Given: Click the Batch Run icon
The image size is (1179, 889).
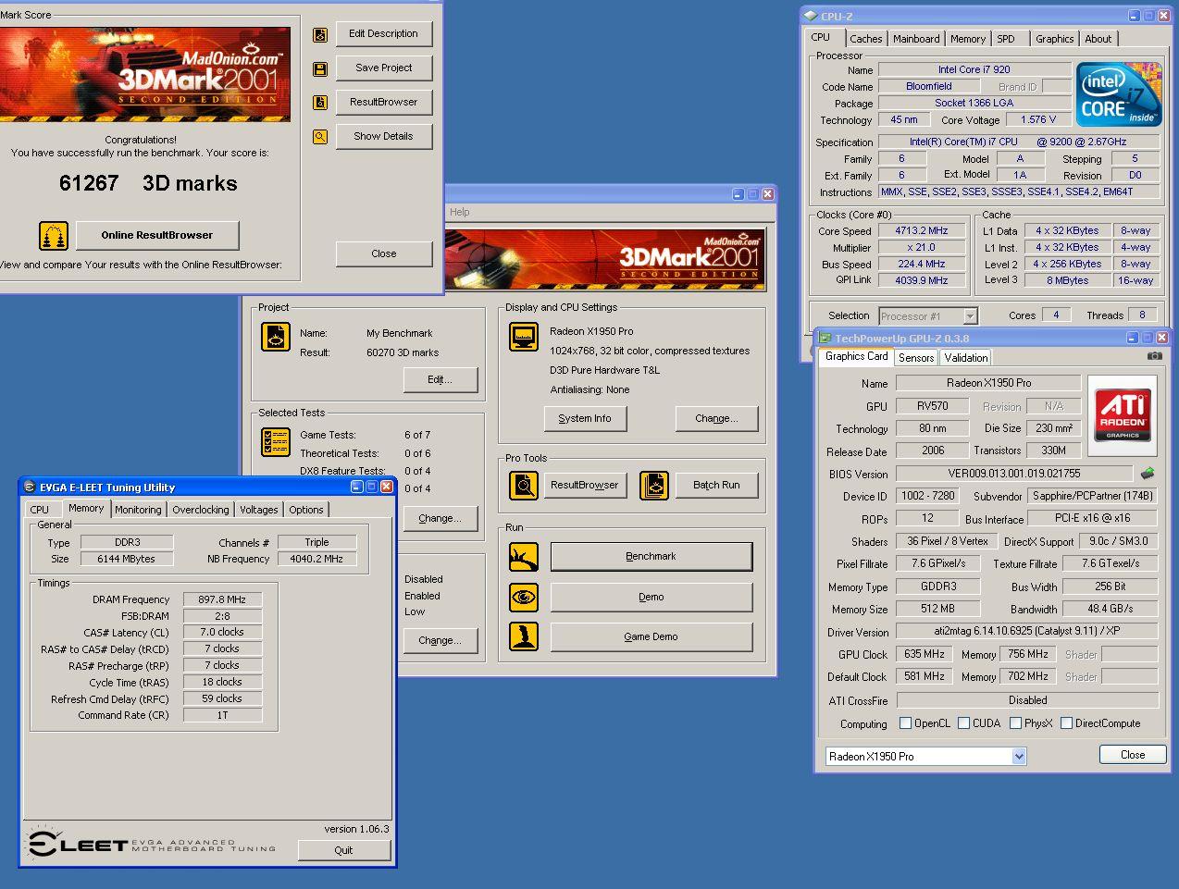Looking at the screenshot, I should click(654, 486).
